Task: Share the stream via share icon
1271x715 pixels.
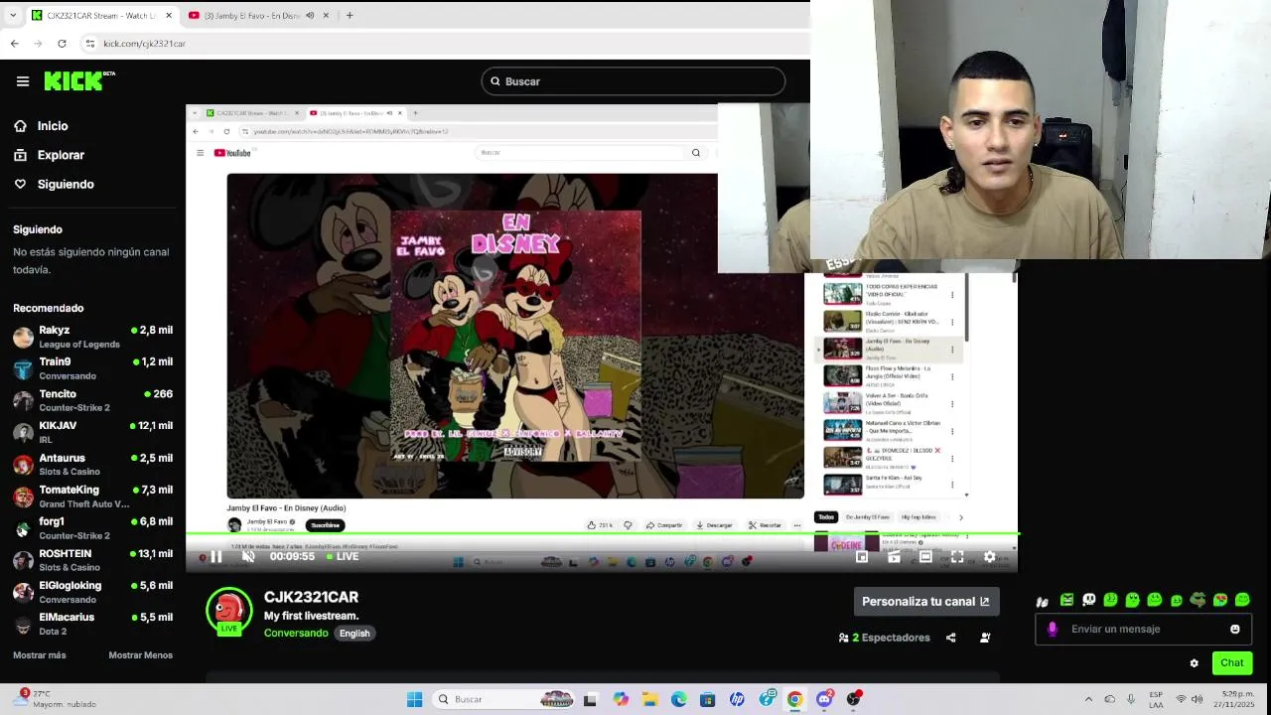Action: pos(951,638)
